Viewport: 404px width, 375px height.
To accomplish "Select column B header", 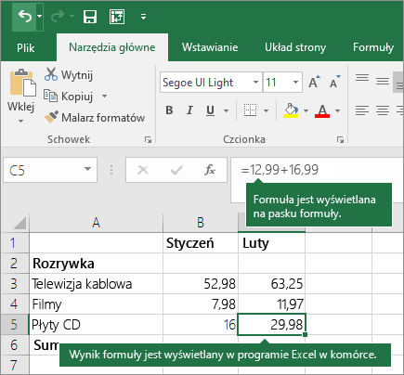I will [201, 223].
